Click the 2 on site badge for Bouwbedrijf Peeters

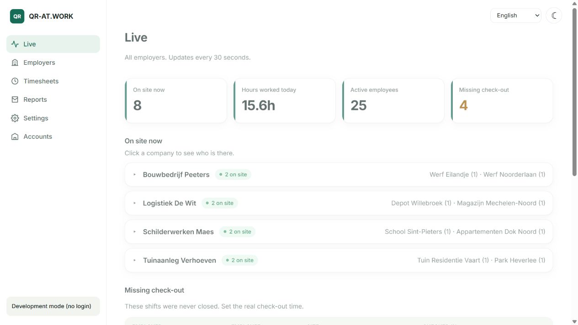point(233,174)
